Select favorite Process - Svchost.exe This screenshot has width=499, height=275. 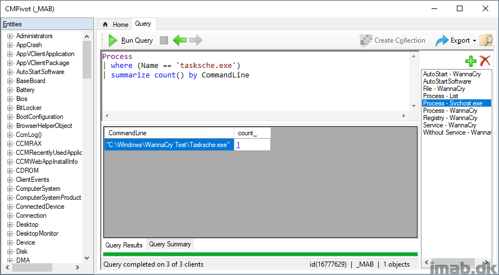pos(456,103)
